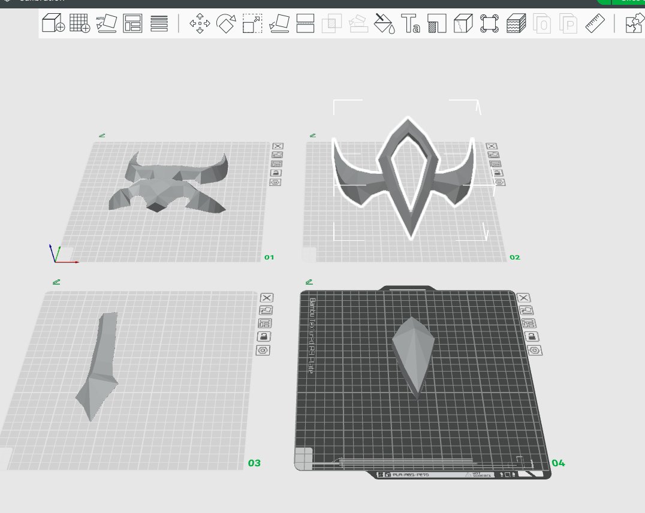The width and height of the screenshot is (645, 513).
Task: Click the green plate number 02
Action: [x=514, y=258]
